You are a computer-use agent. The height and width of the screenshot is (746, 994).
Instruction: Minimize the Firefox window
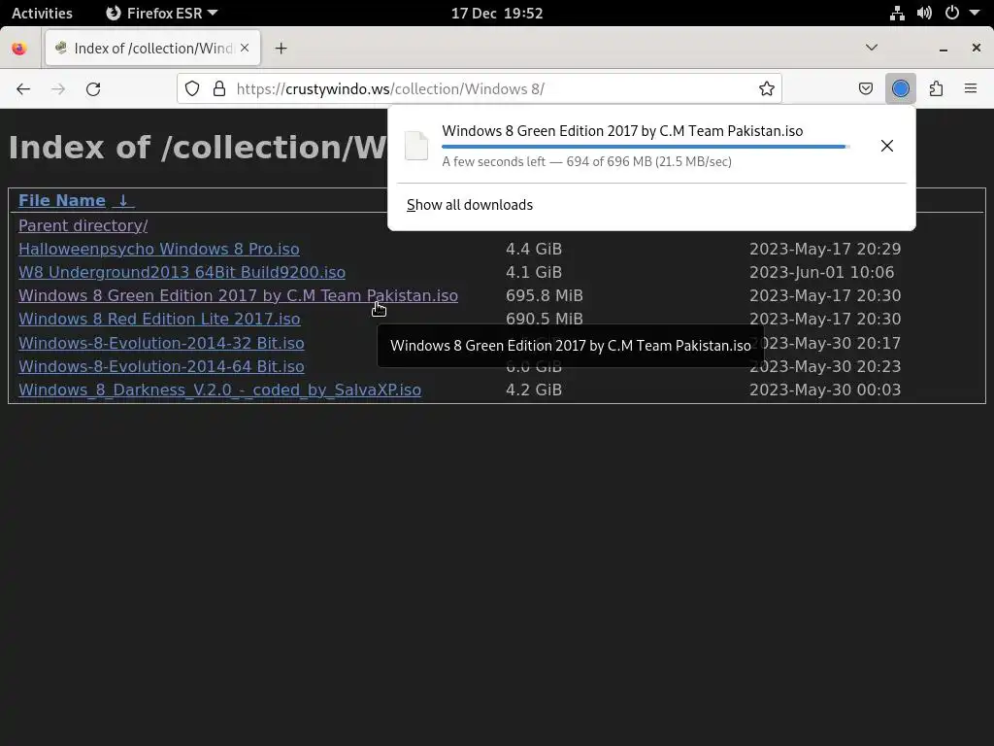click(944, 49)
